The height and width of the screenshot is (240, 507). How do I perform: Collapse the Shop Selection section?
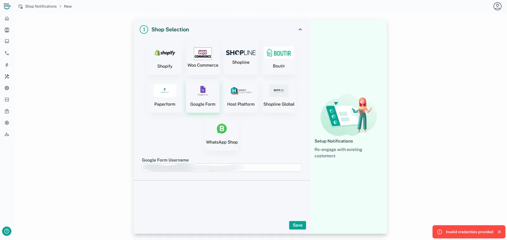(x=300, y=29)
